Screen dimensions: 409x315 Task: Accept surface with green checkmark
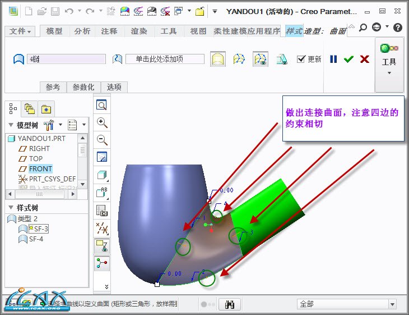[x=348, y=60]
